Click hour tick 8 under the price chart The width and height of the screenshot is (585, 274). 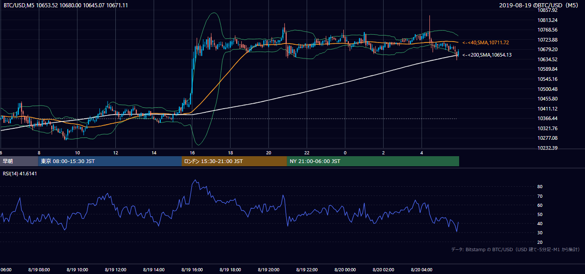(x=39, y=153)
